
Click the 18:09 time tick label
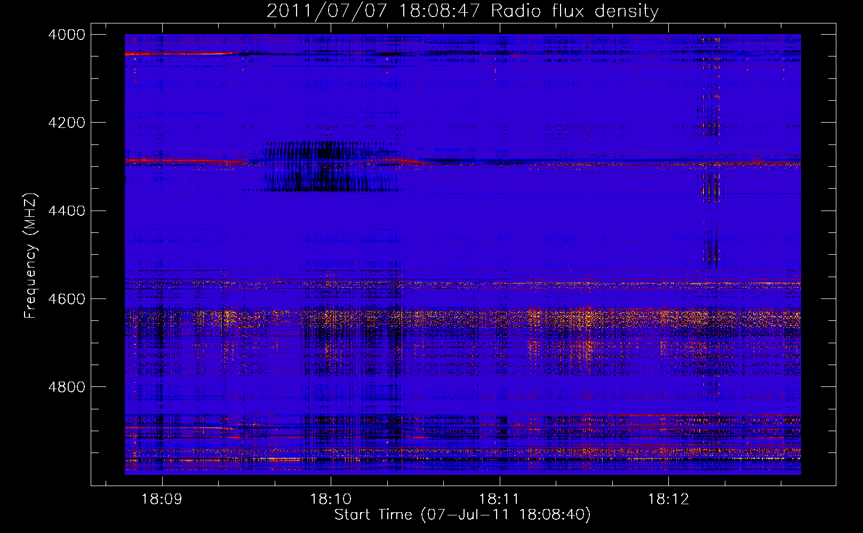tap(162, 499)
